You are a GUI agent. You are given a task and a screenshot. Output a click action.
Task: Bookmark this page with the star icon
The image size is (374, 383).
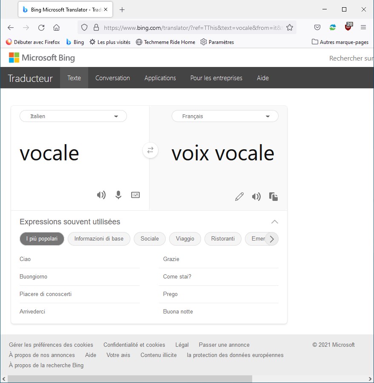[290, 27]
